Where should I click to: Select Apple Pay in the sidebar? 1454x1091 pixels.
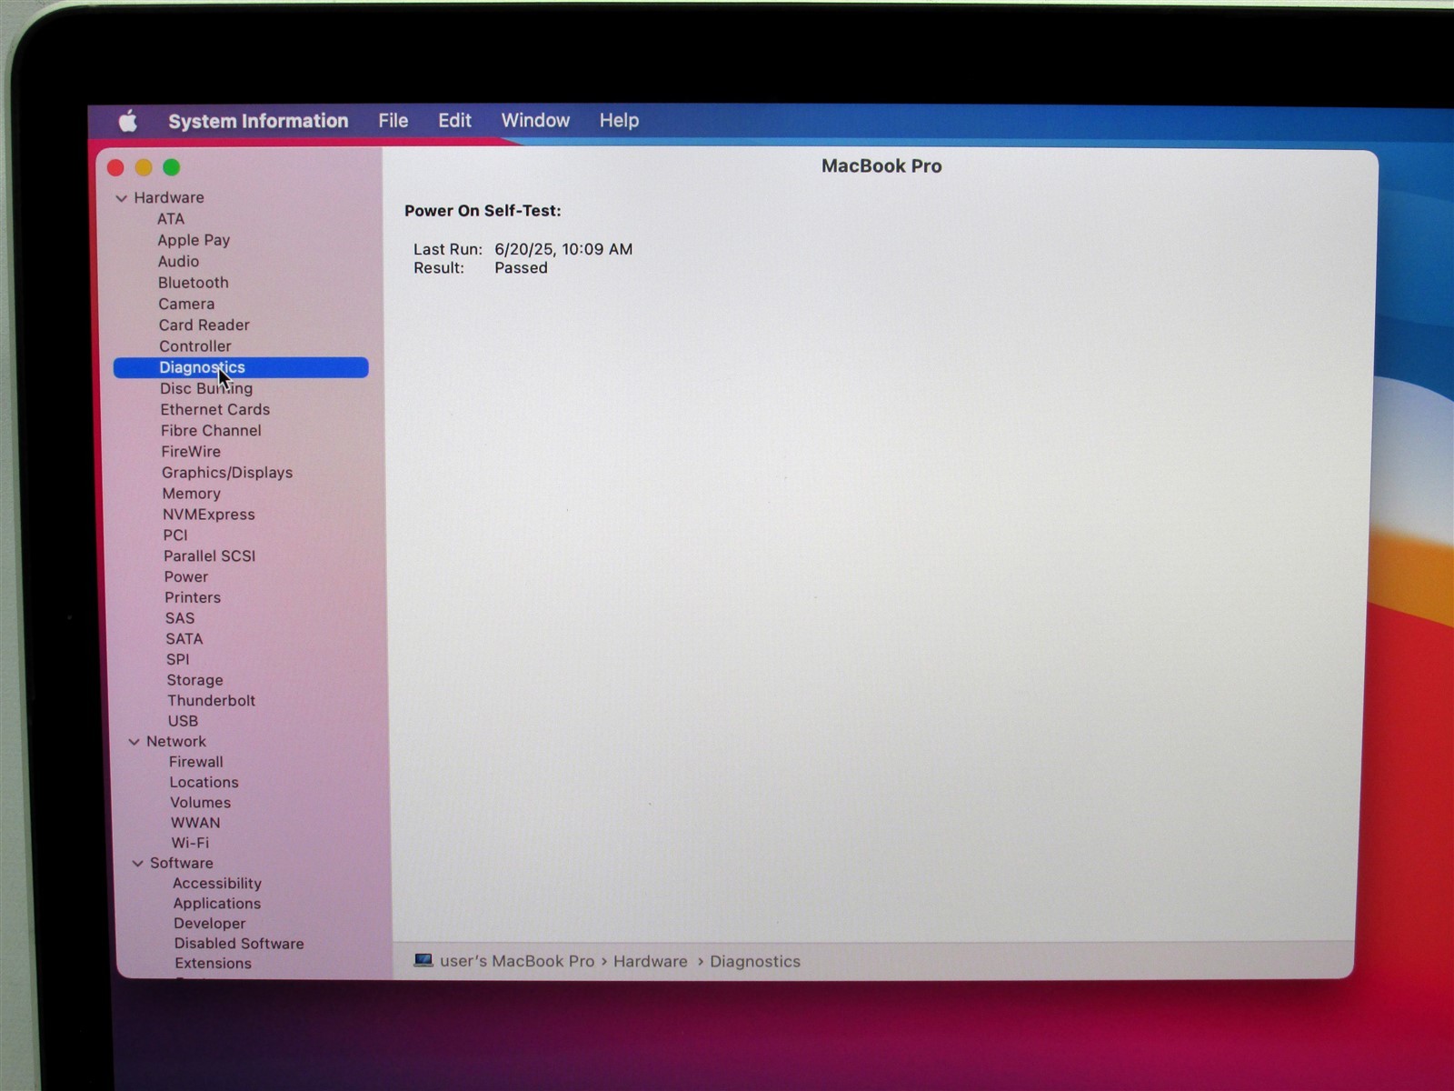coord(194,240)
